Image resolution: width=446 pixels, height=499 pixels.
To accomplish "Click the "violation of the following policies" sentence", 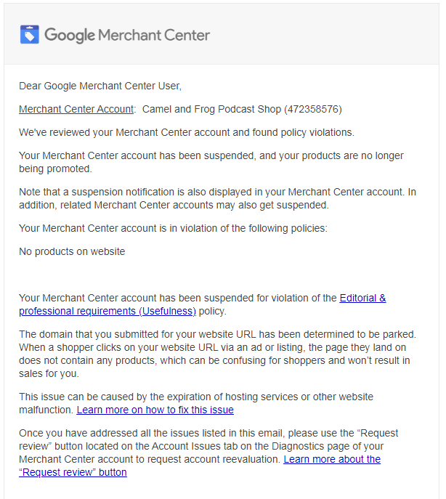I will [173, 228].
